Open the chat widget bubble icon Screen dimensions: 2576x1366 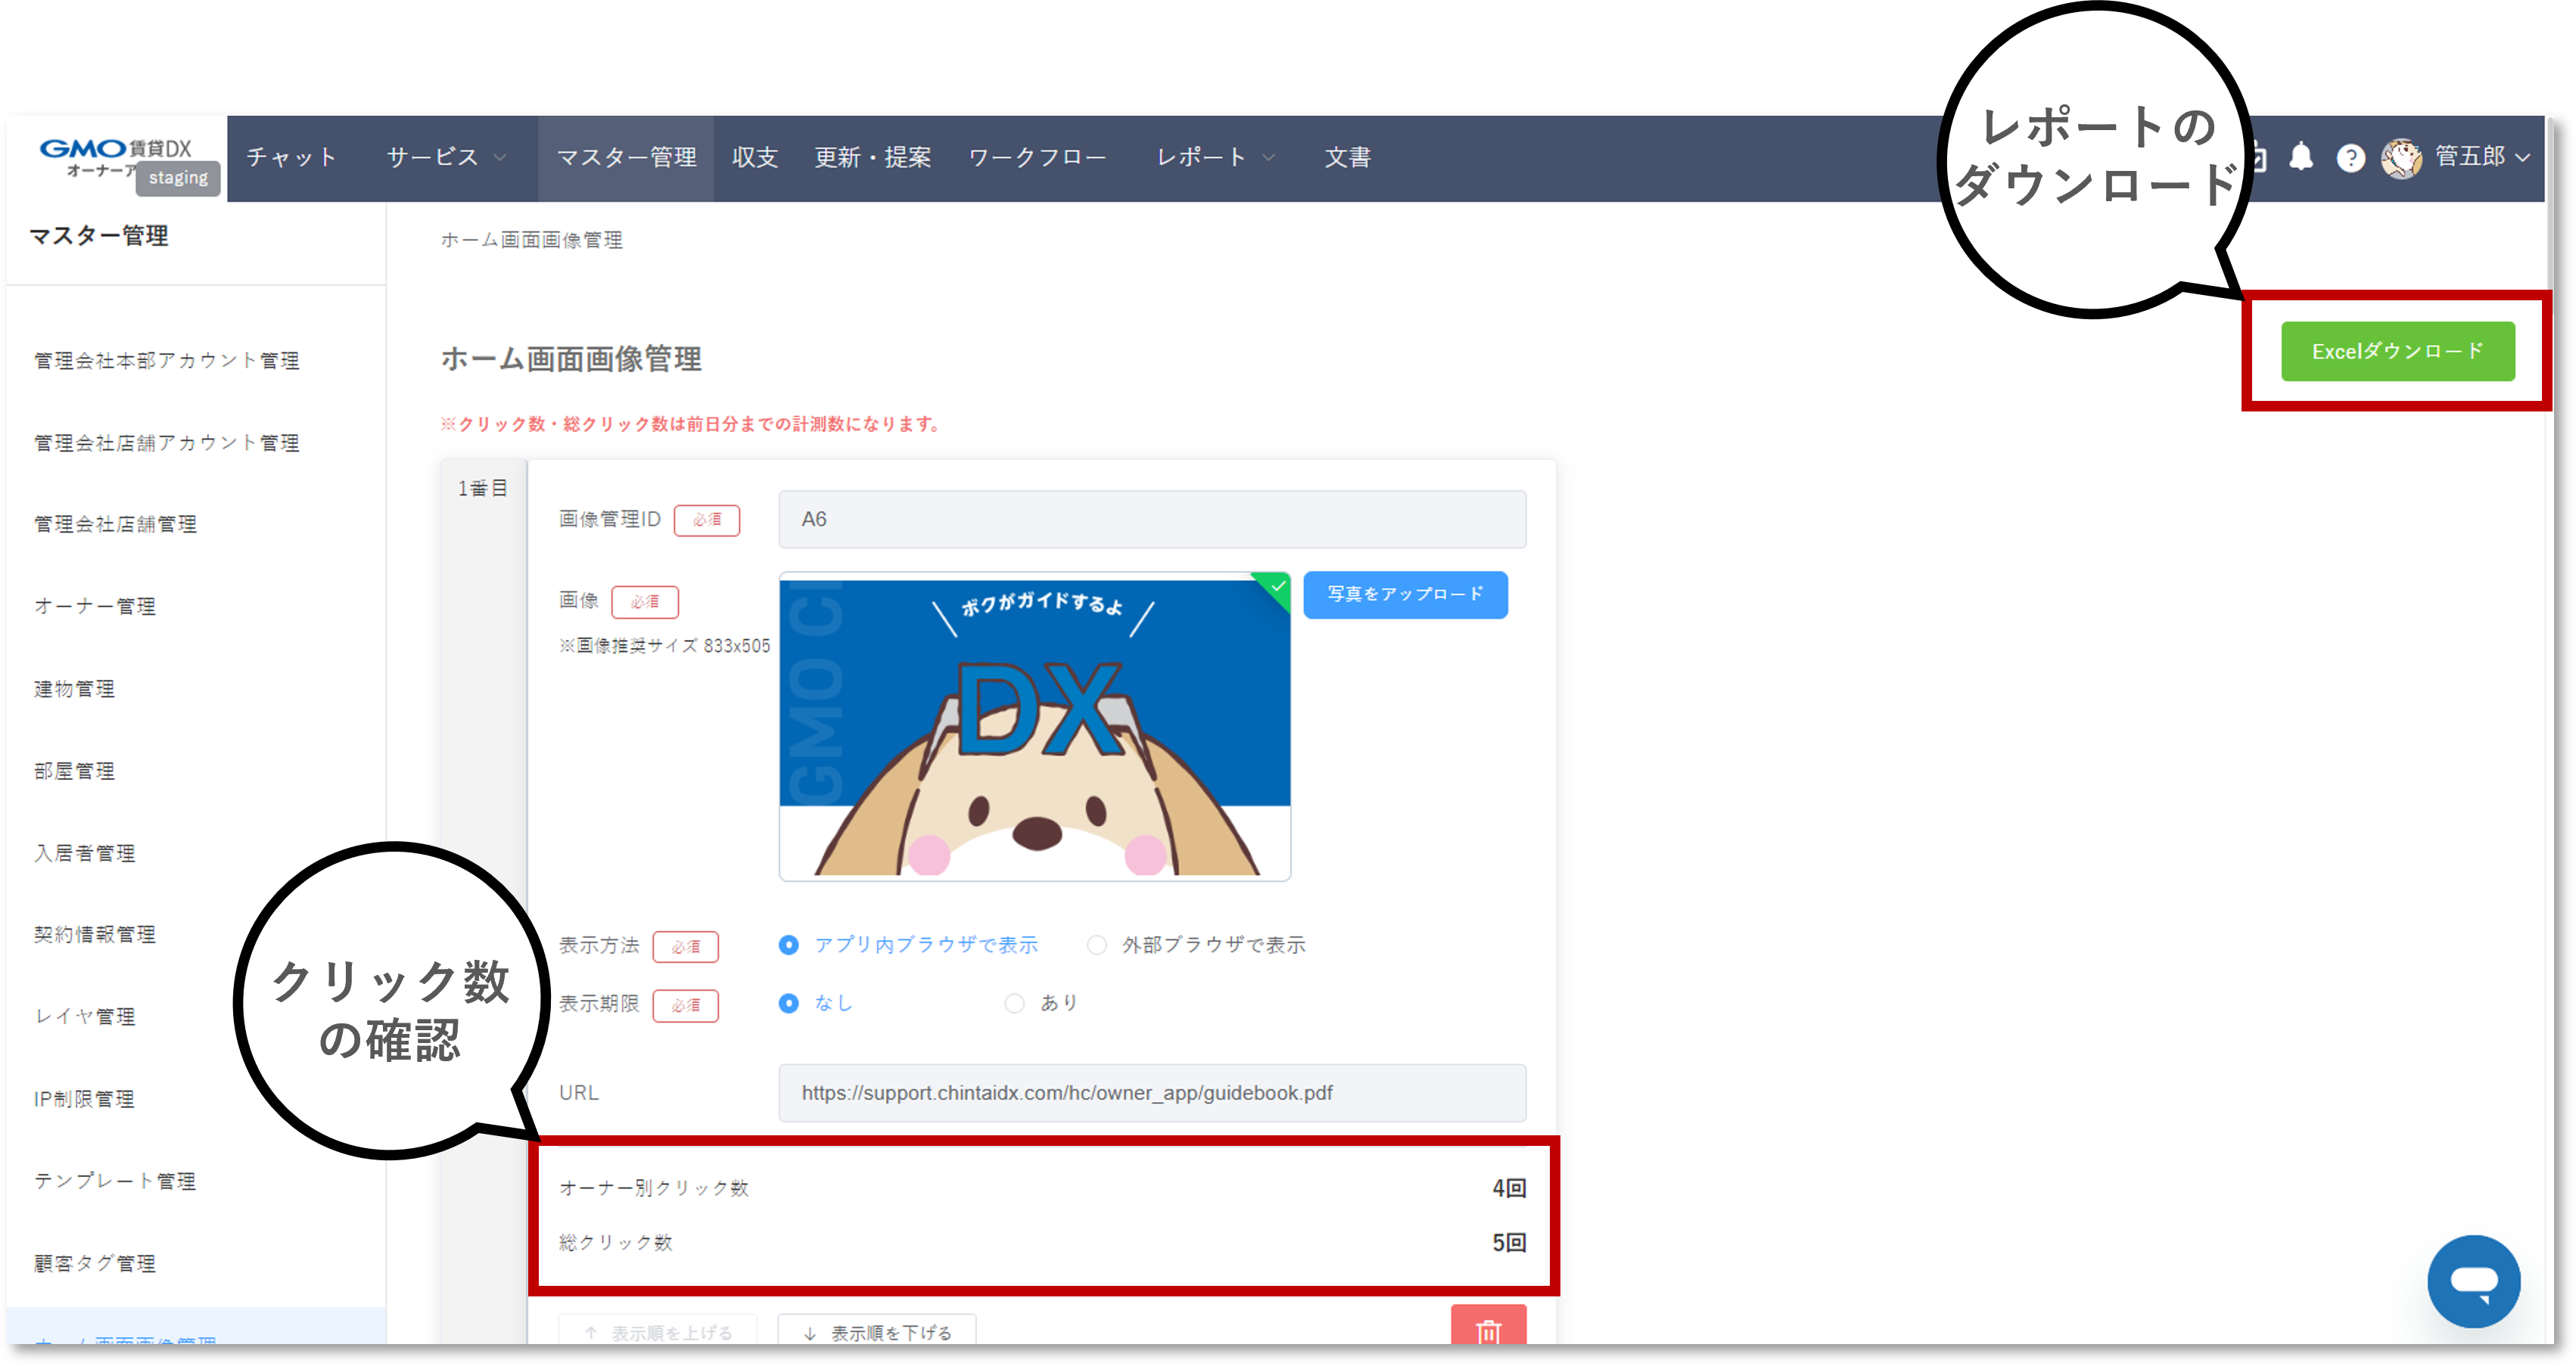click(2474, 1282)
